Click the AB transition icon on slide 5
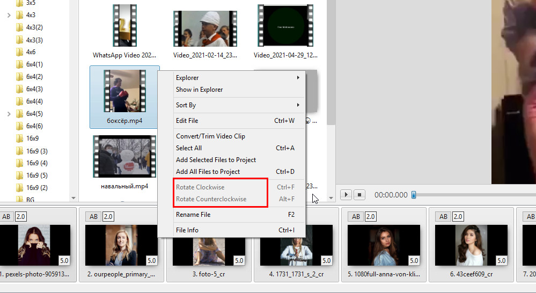 [355, 216]
